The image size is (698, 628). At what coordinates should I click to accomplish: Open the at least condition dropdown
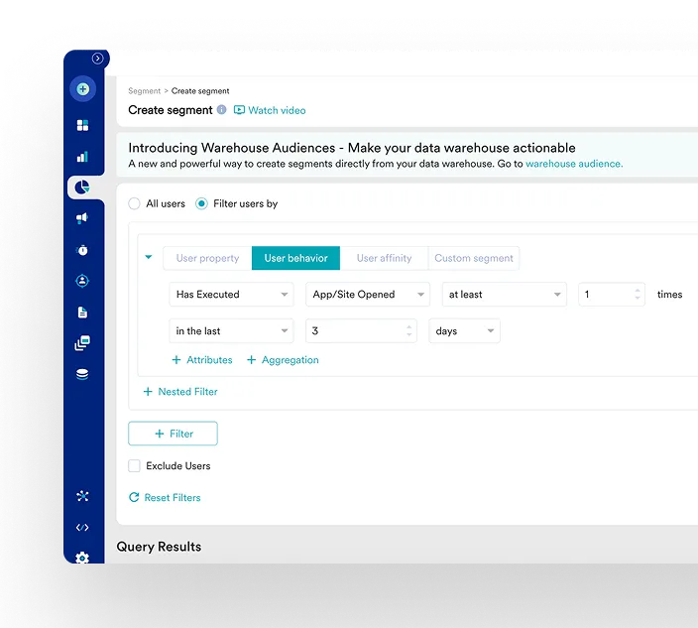point(505,295)
